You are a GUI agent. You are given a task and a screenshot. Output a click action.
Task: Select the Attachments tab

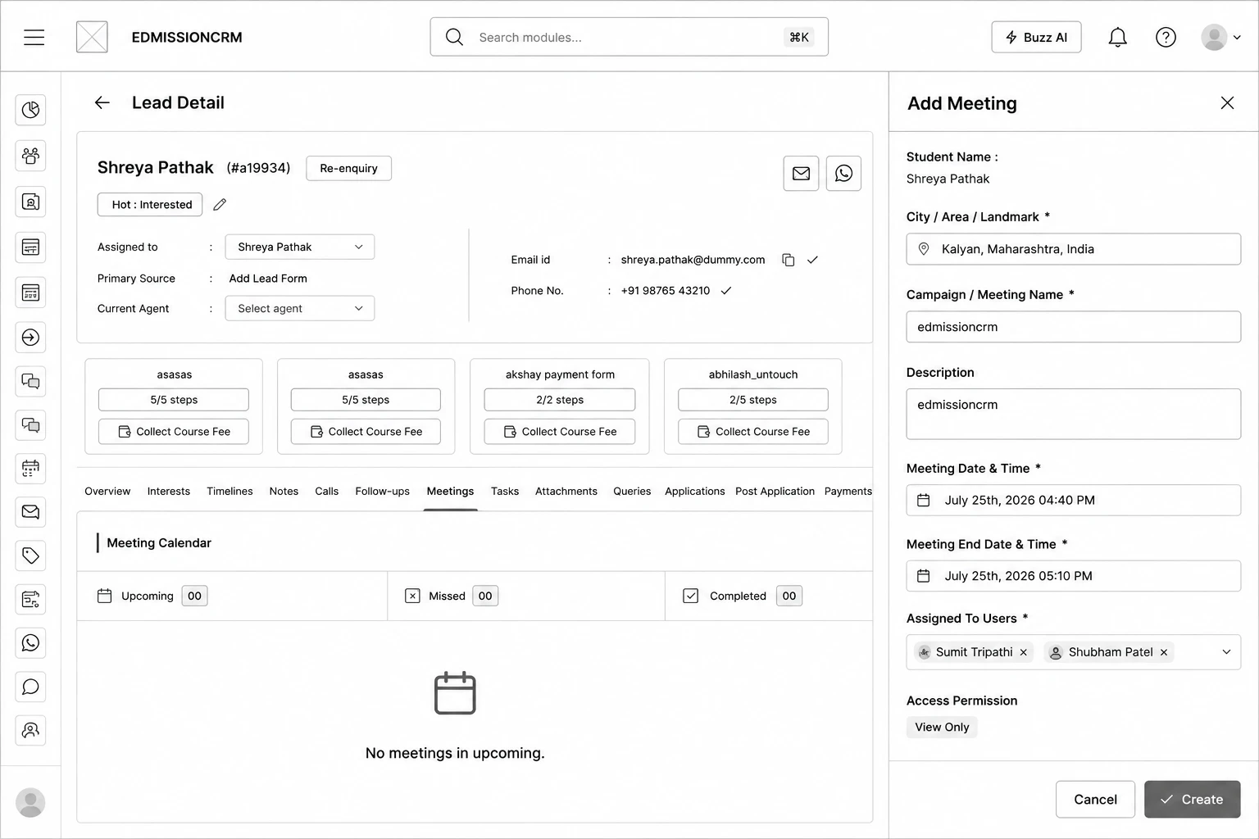(x=566, y=492)
